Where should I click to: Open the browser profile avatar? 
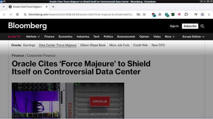[202, 15]
